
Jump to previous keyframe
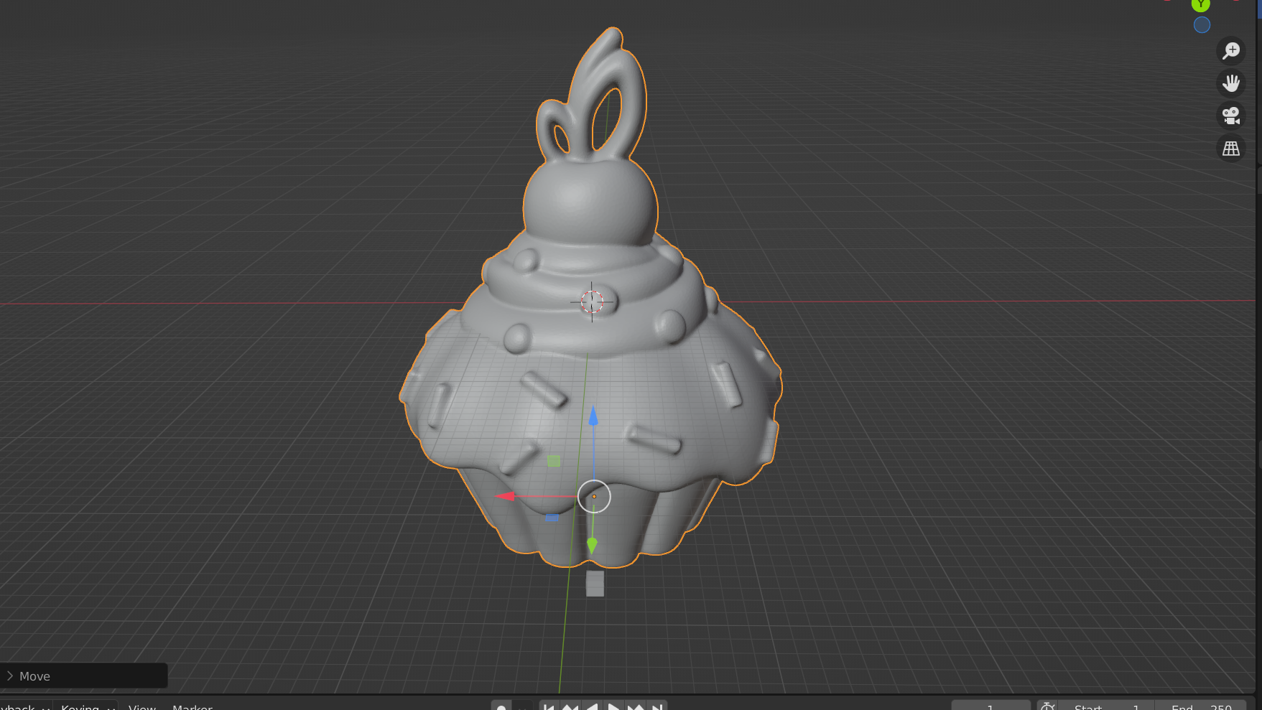pos(570,706)
